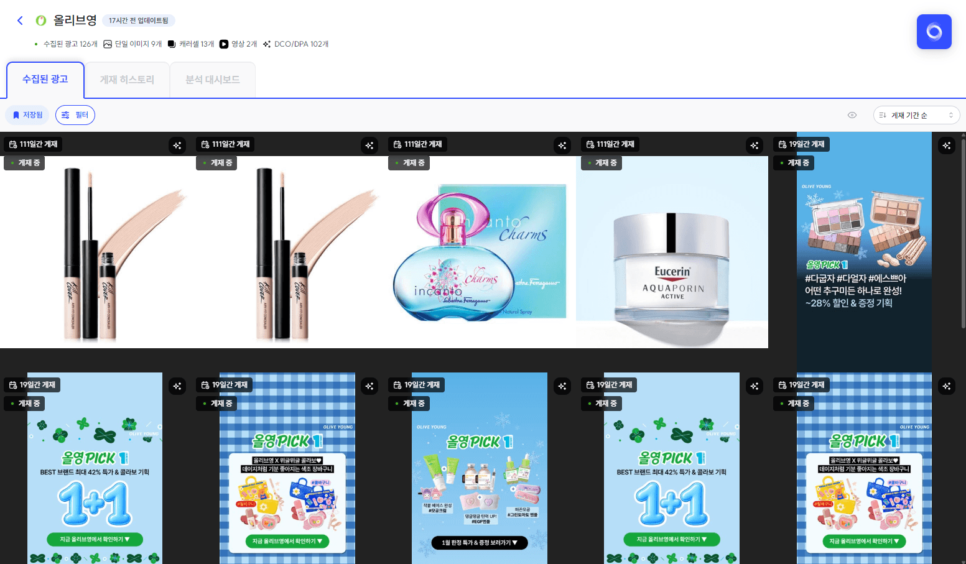Click the 수집된 광고 126개 count

(70, 44)
